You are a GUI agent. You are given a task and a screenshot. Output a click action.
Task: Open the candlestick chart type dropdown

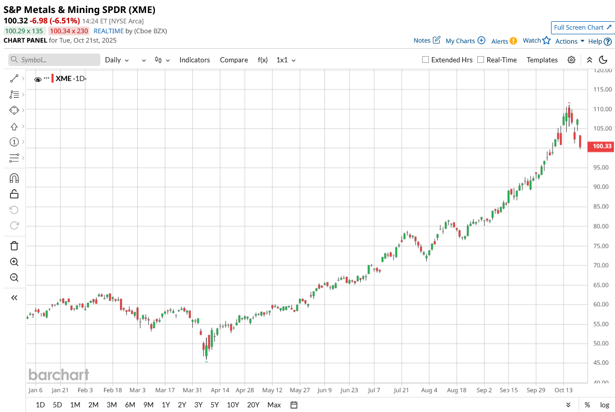(162, 60)
